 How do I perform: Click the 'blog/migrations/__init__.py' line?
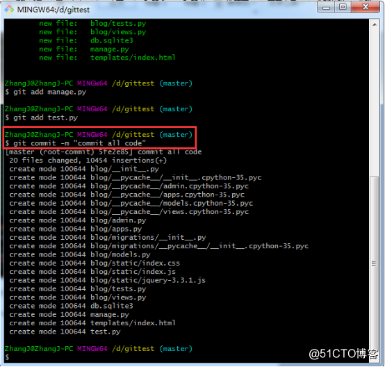(x=108, y=238)
